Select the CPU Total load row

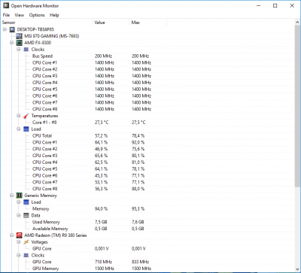[x=148, y=135]
